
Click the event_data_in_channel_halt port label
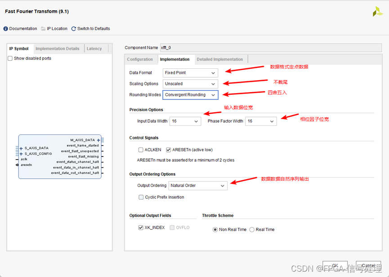point(76,167)
